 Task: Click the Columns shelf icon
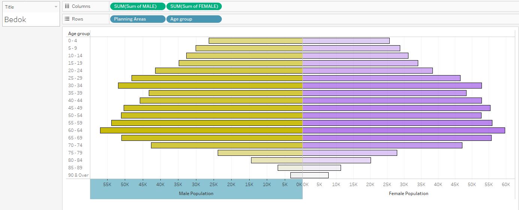tap(67, 6)
